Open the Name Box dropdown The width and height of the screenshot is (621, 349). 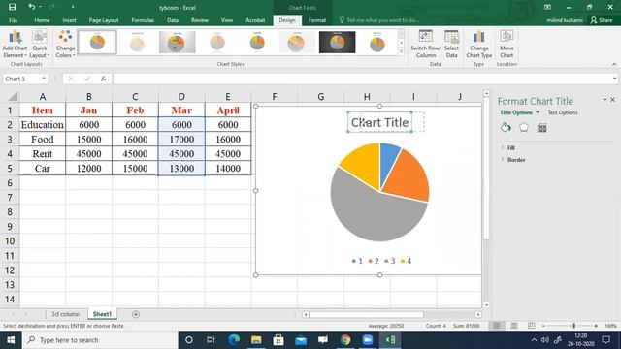click(44, 79)
